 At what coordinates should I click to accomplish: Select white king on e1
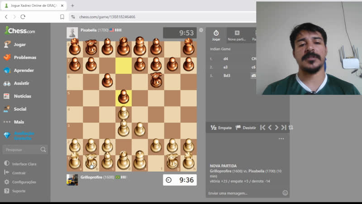tap(140, 163)
